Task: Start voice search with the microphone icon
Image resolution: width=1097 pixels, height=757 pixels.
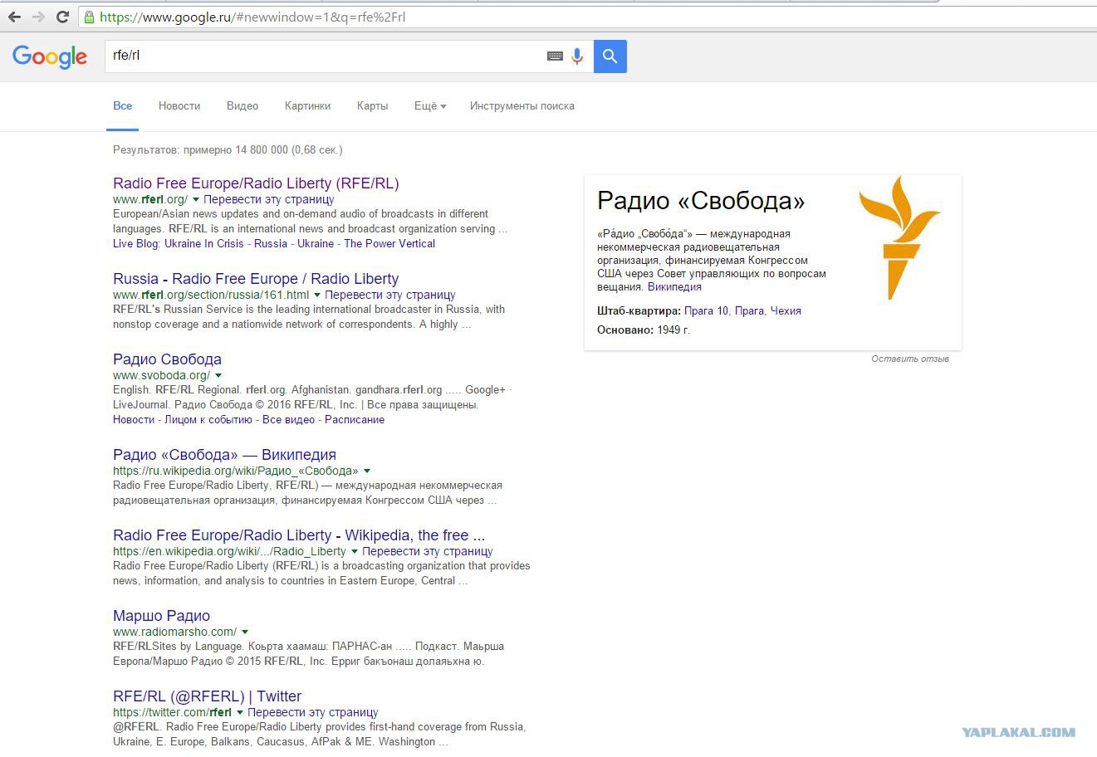Action: (x=577, y=56)
